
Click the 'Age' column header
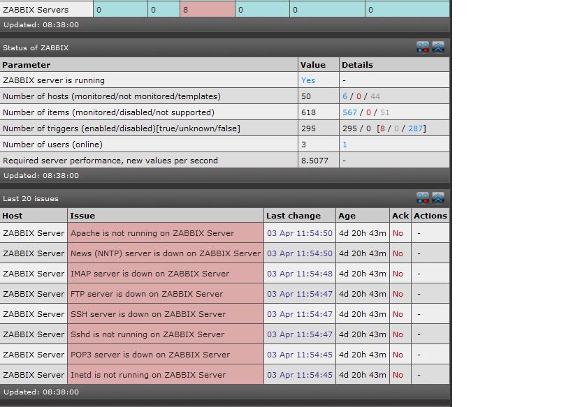[347, 216]
